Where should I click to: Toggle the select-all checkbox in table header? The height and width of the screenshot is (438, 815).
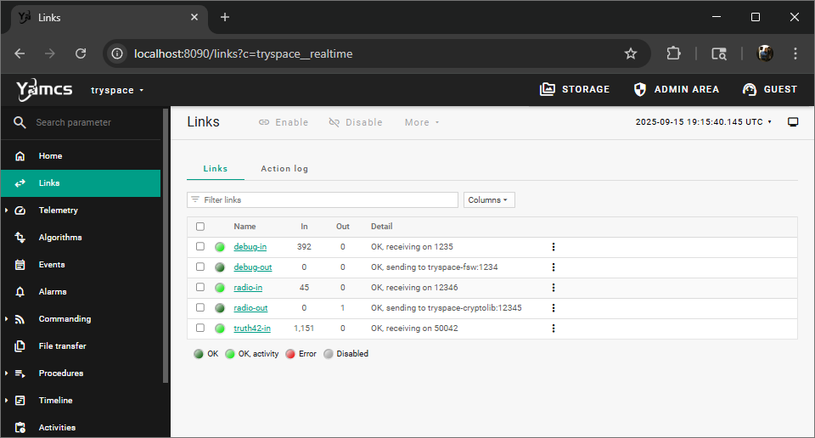pos(200,227)
